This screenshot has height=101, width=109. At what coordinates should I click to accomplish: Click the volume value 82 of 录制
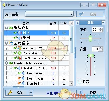coord(53,38)
